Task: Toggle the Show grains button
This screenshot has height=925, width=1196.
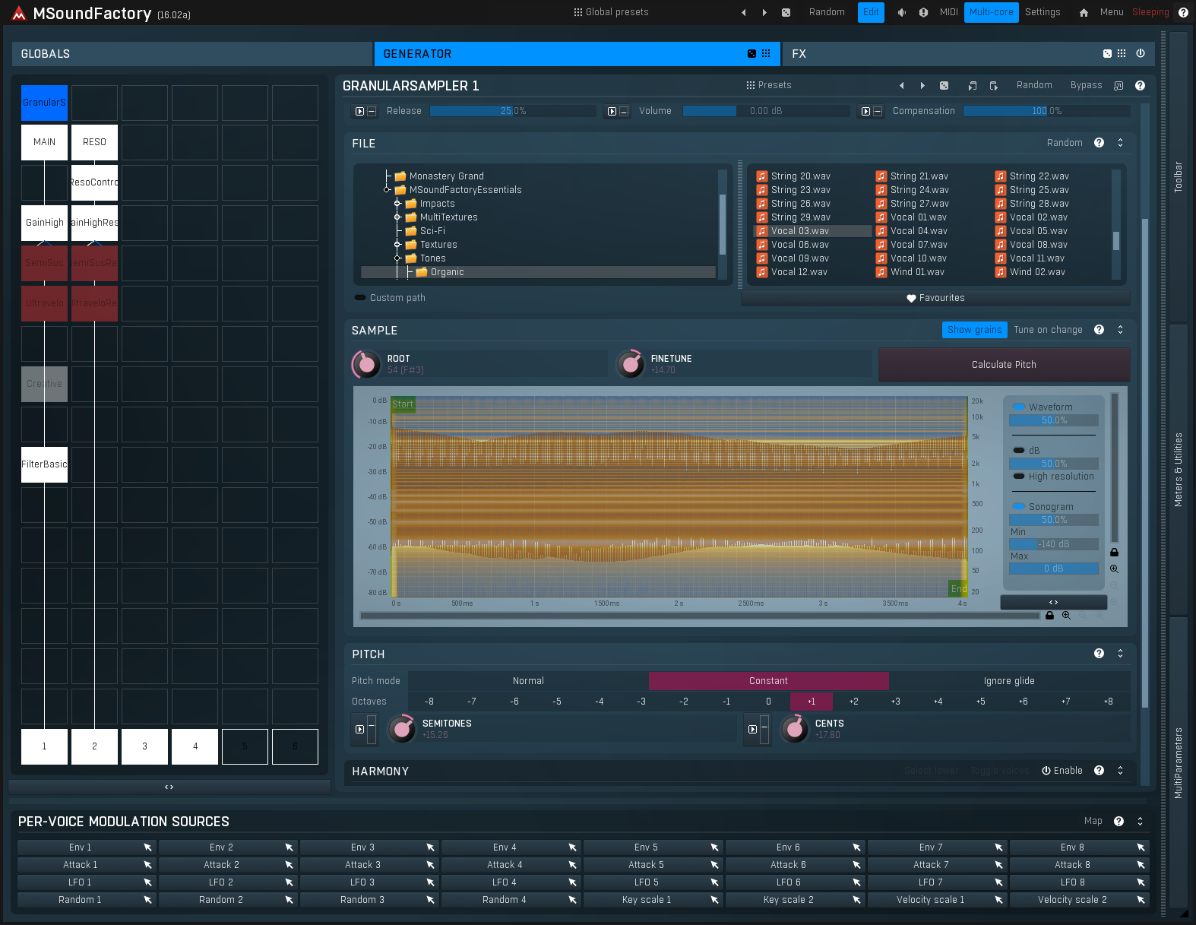Action: 974,330
